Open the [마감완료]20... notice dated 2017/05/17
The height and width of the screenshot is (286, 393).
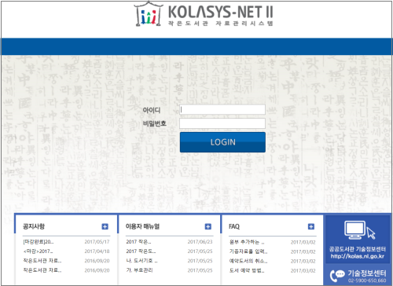(x=39, y=242)
